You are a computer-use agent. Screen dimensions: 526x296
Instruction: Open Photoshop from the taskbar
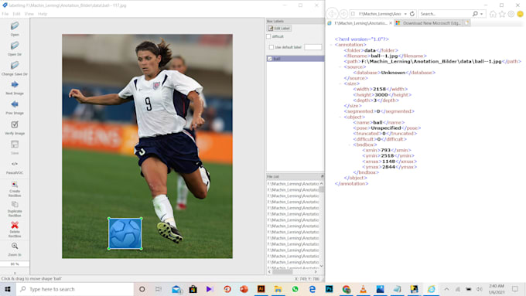(x=329, y=289)
